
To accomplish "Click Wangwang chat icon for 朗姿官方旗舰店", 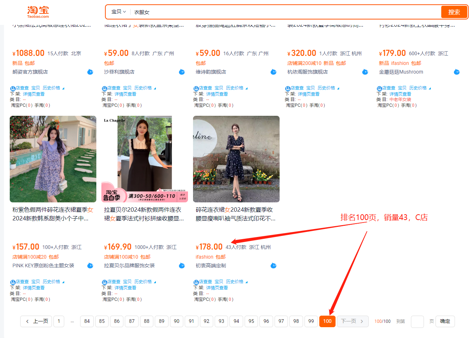I will [x=90, y=72].
